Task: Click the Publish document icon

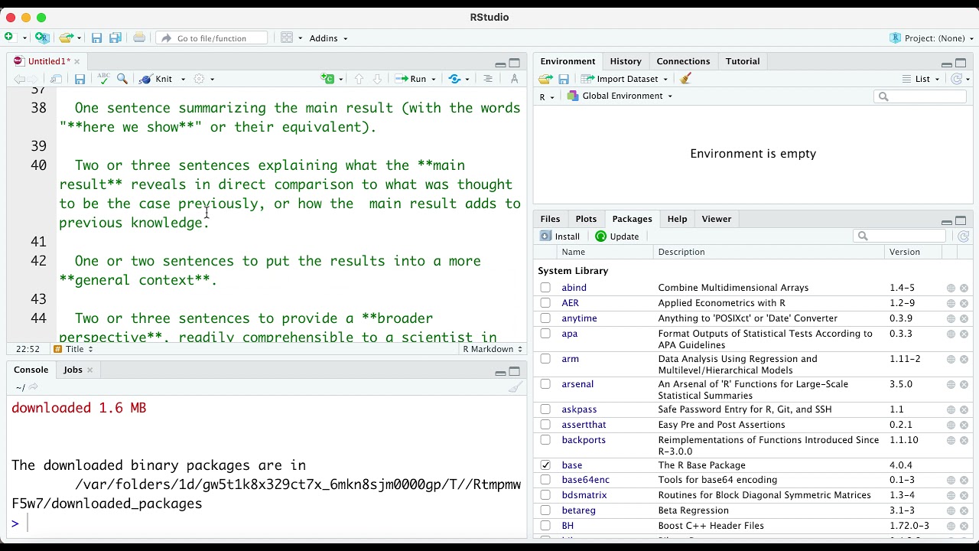Action: pos(455,79)
